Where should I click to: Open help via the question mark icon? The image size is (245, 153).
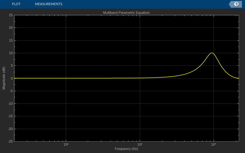point(236,4)
